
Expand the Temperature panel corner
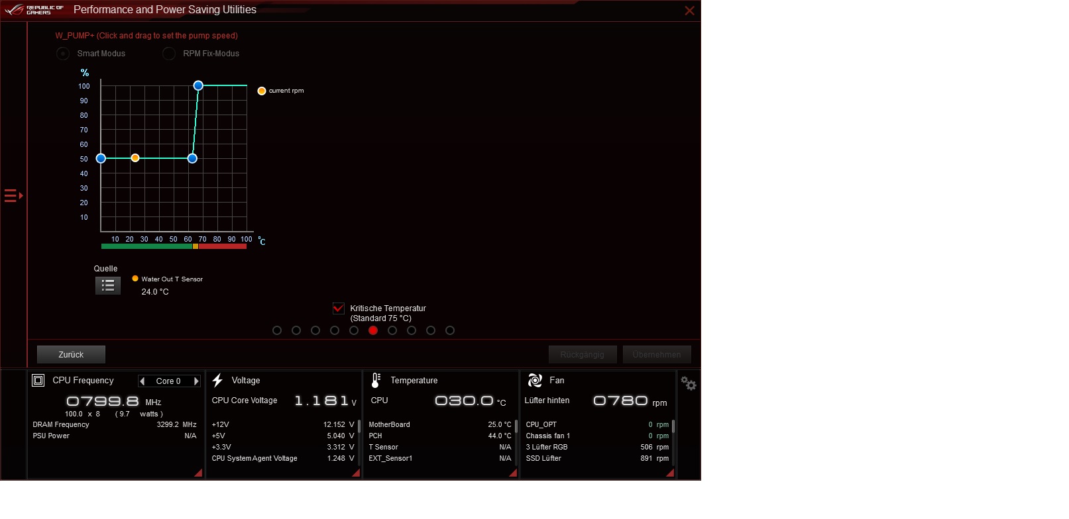point(513,473)
